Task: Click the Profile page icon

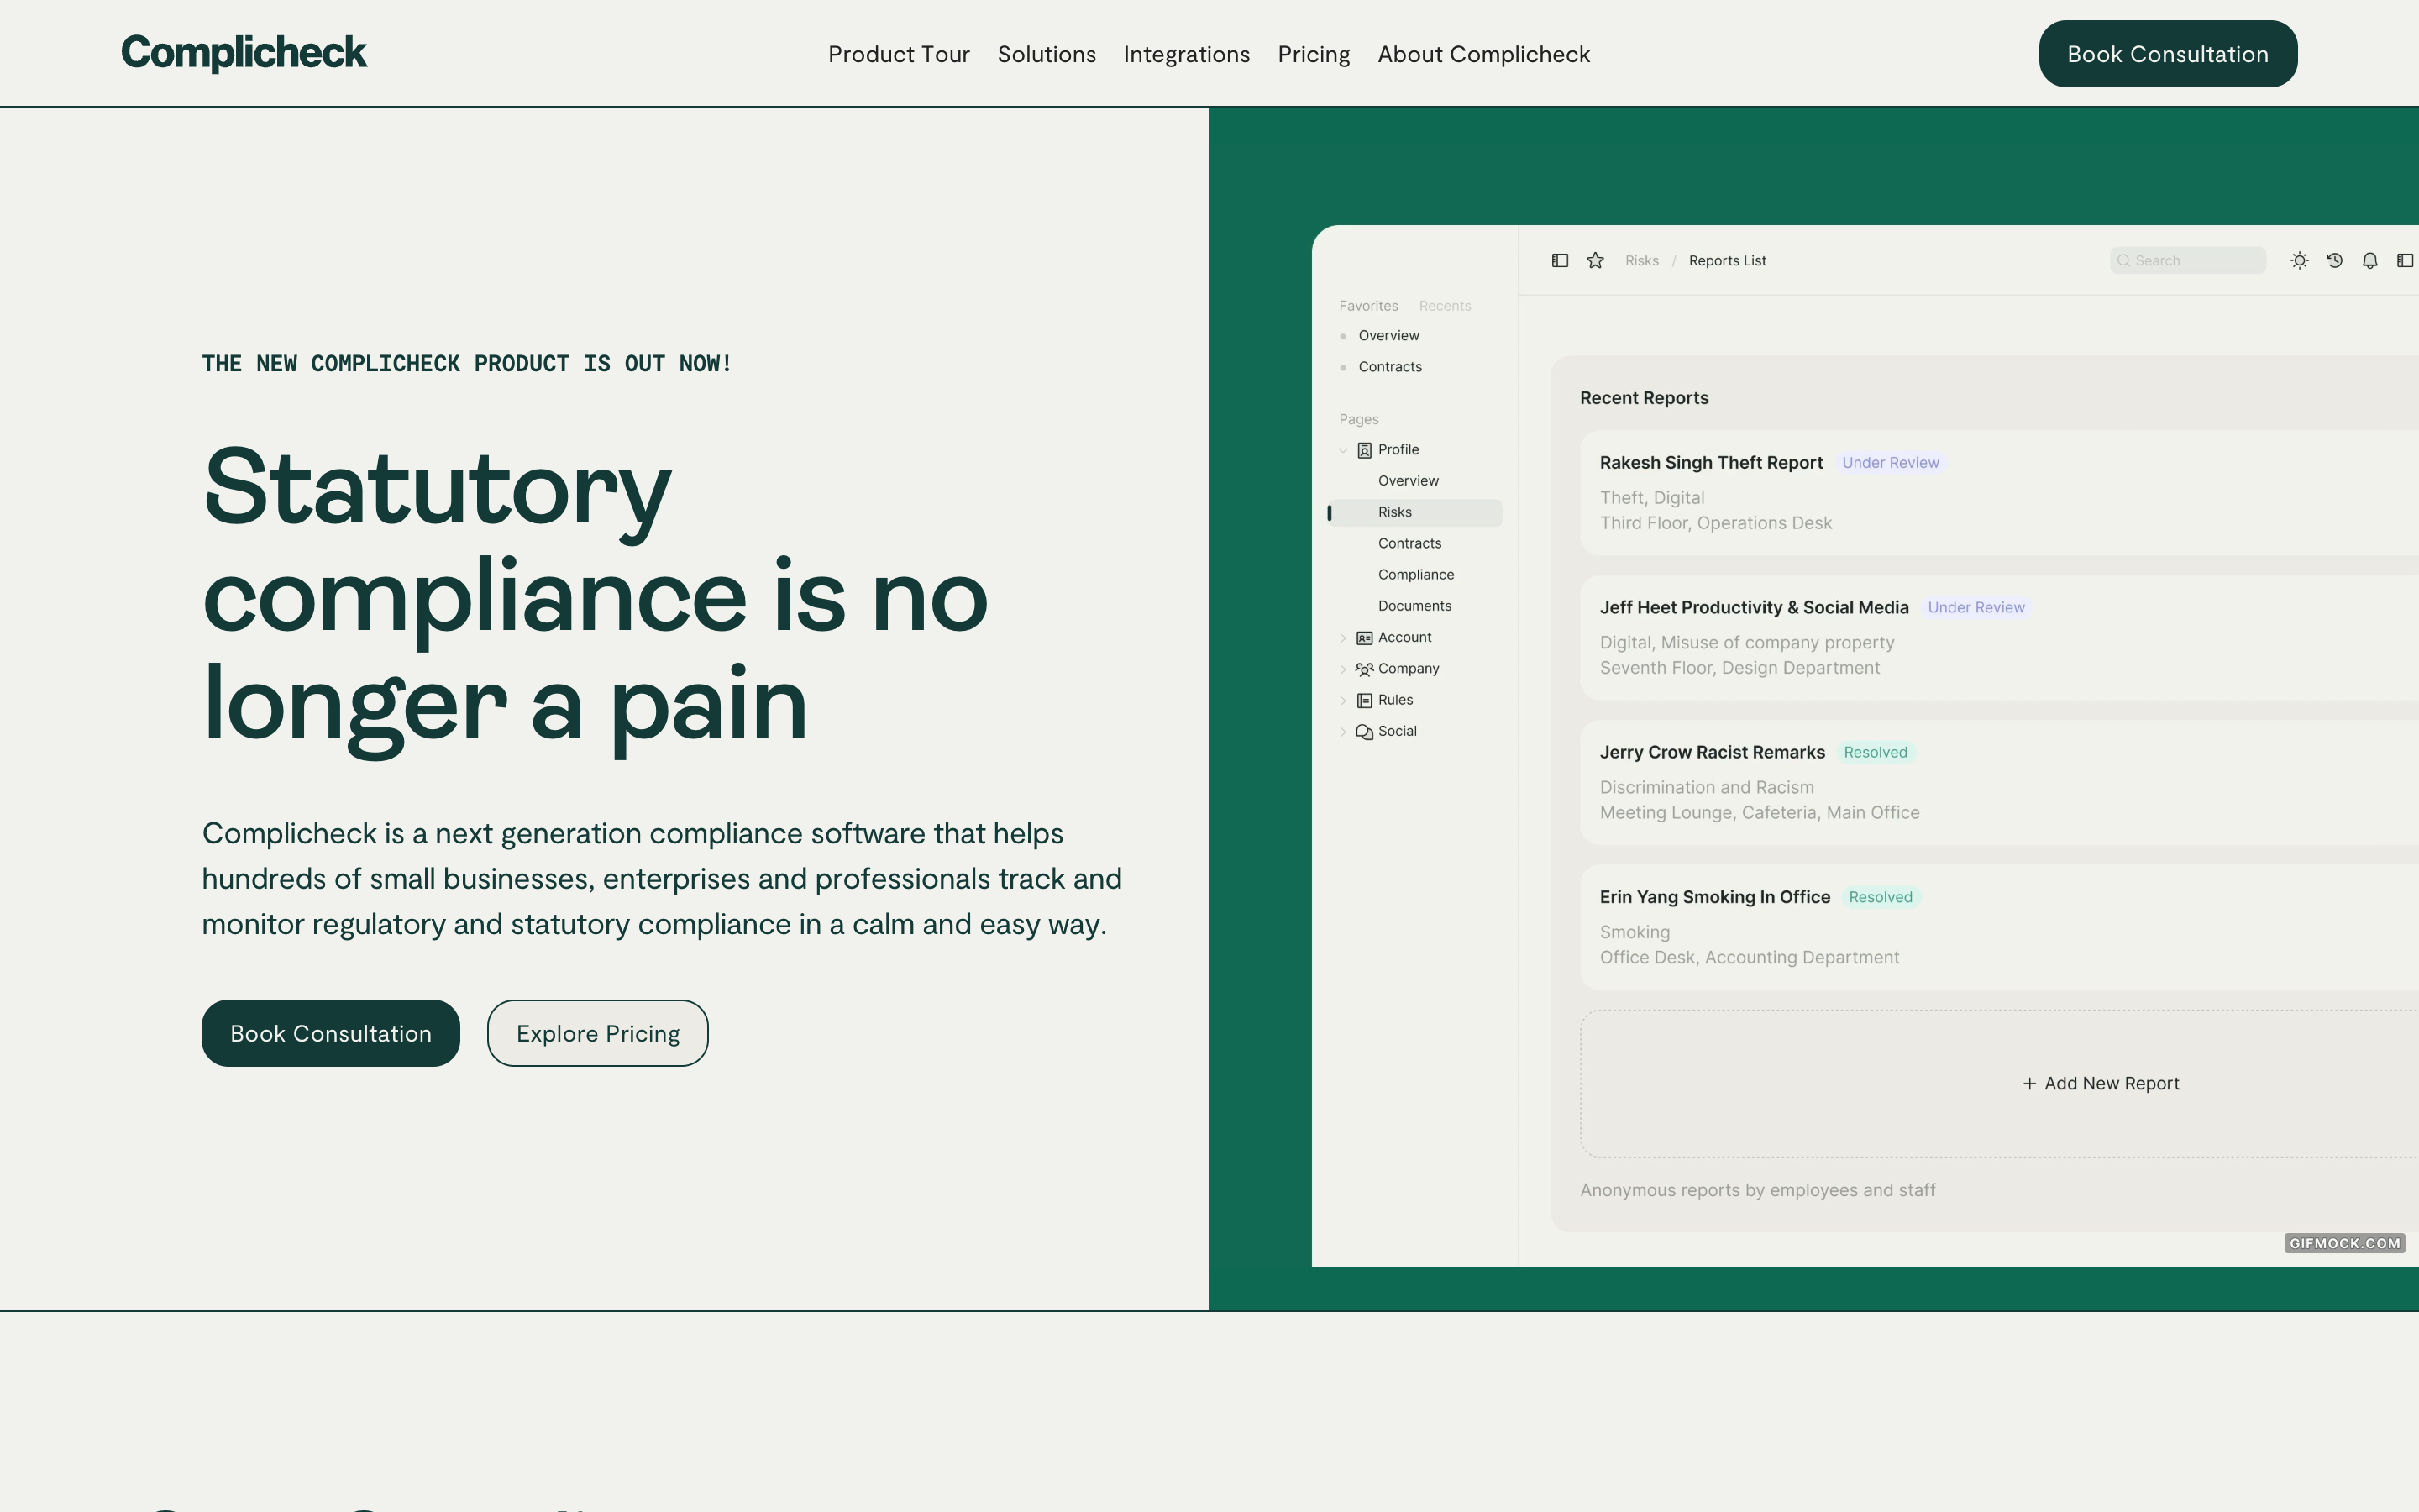Action: (1364, 450)
